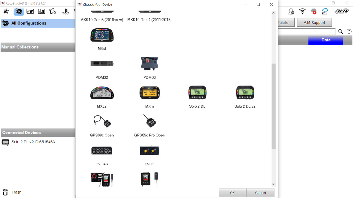Click the scroll up arrow in device list

tap(274, 13)
